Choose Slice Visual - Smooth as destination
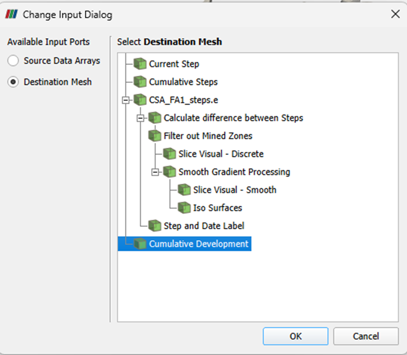 [x=235, y=190]
